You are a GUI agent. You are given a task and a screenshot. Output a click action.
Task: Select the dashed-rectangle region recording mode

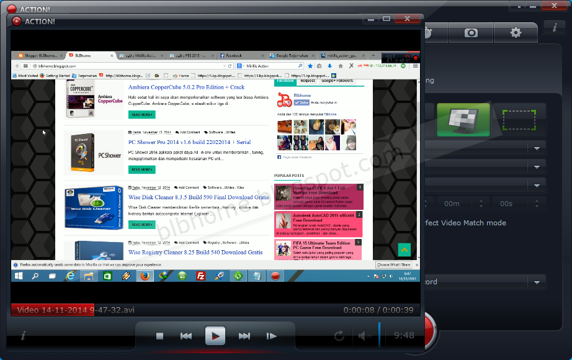click(x=519, y=120)
